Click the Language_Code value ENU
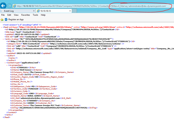Image resolution: width=174 pixels, height=119 pixels. 32,93
